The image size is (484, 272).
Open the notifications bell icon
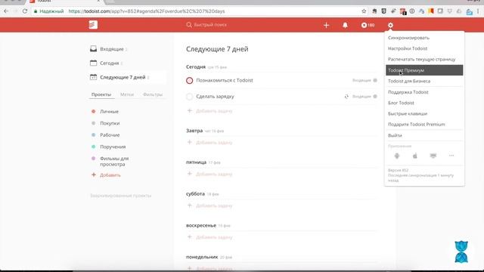345,25
